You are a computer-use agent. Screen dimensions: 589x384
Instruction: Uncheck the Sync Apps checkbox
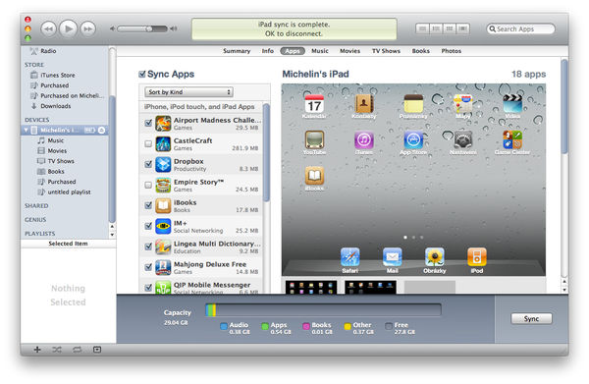(x=142, y=74)
